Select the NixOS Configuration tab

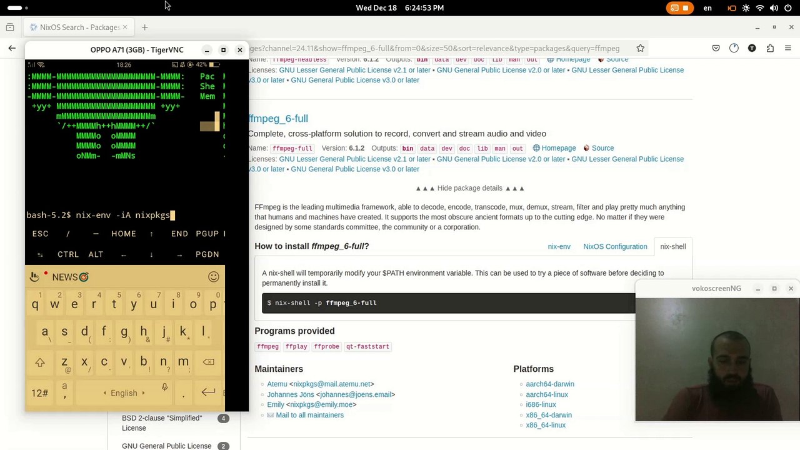tap(615, 246)
